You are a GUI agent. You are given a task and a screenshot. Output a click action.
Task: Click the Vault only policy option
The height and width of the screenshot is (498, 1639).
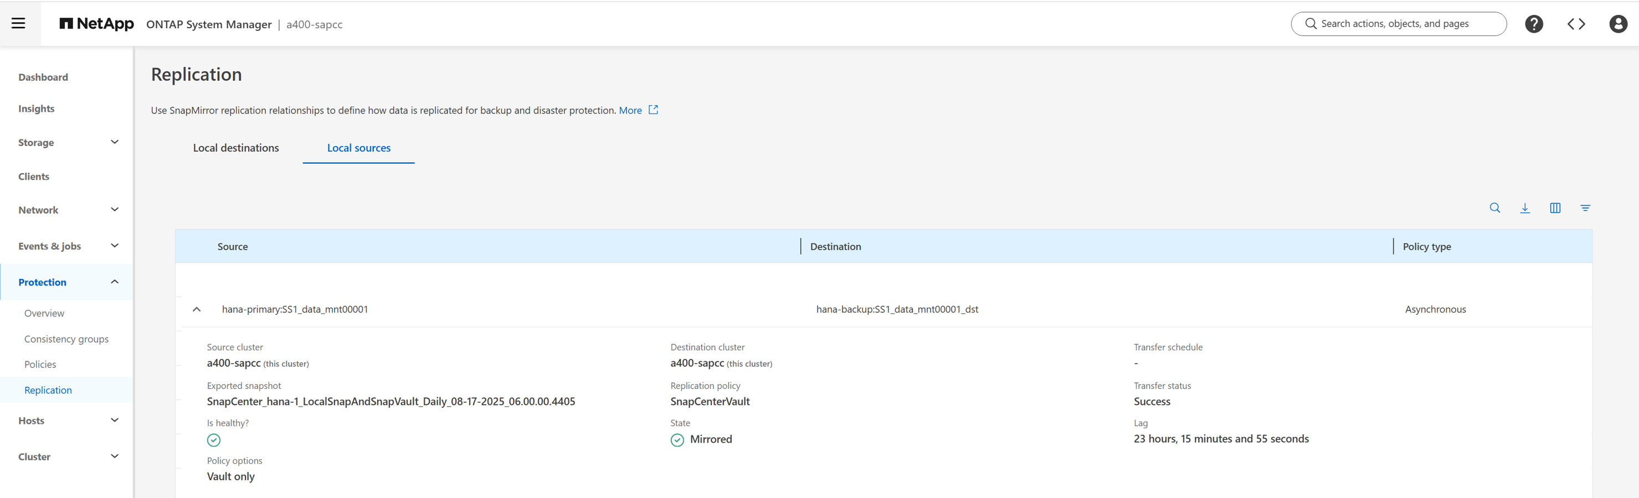(x=230, y=476)
